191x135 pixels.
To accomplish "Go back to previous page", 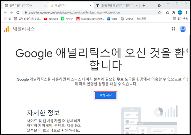I will click(5, 12).
